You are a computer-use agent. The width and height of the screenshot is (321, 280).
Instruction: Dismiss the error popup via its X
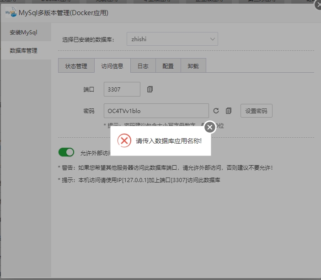click(210, 127)
